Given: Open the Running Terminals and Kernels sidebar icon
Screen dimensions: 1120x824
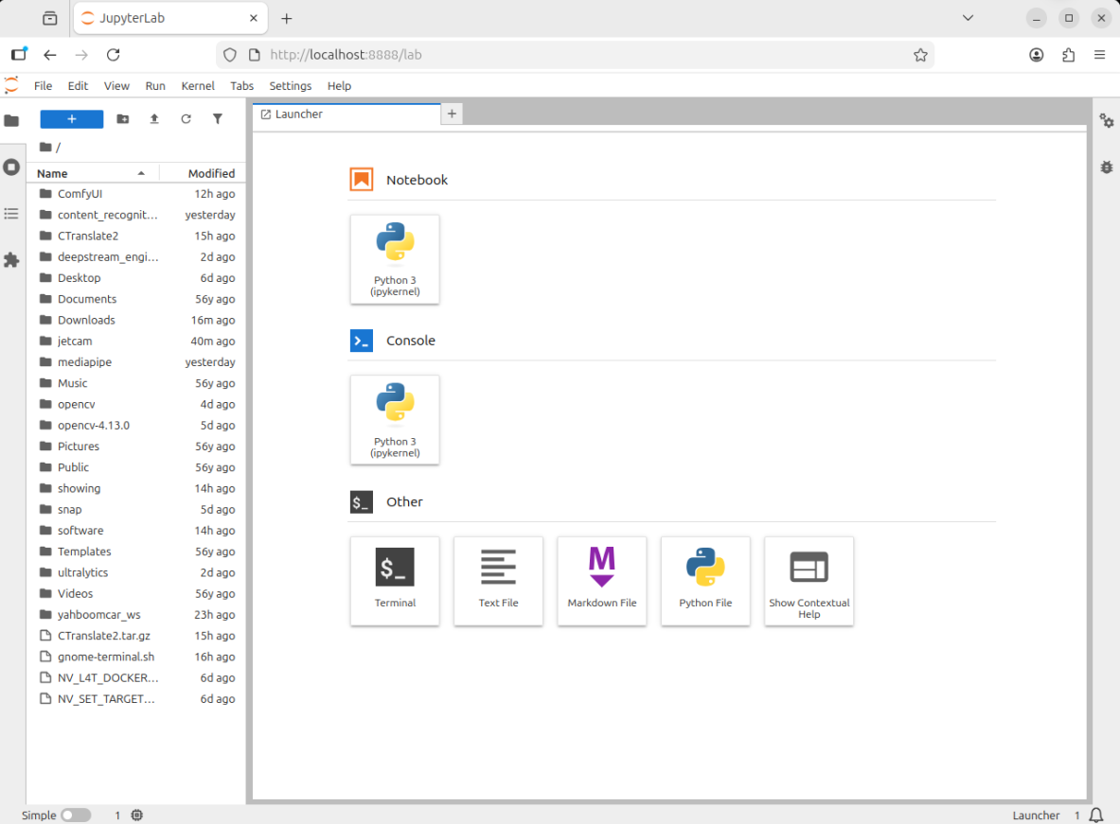Looking at the screenshot, I should click(11, 167).
